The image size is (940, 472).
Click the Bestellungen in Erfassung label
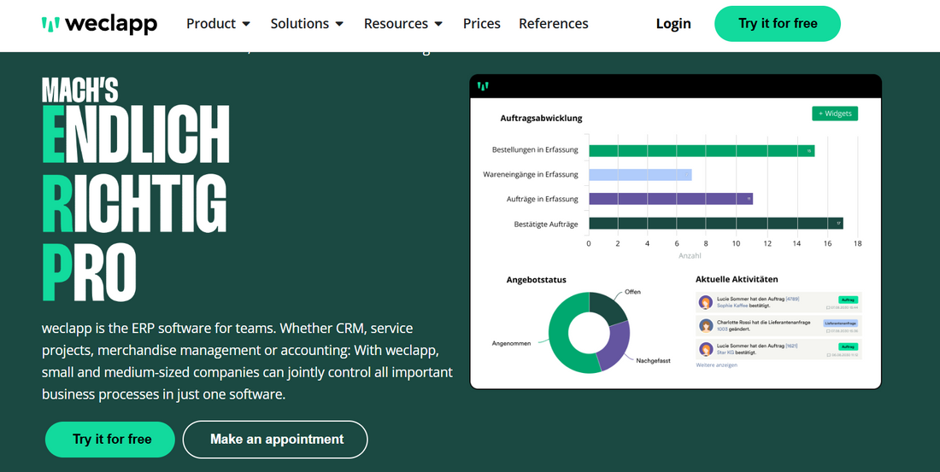(x=535, y=149)
